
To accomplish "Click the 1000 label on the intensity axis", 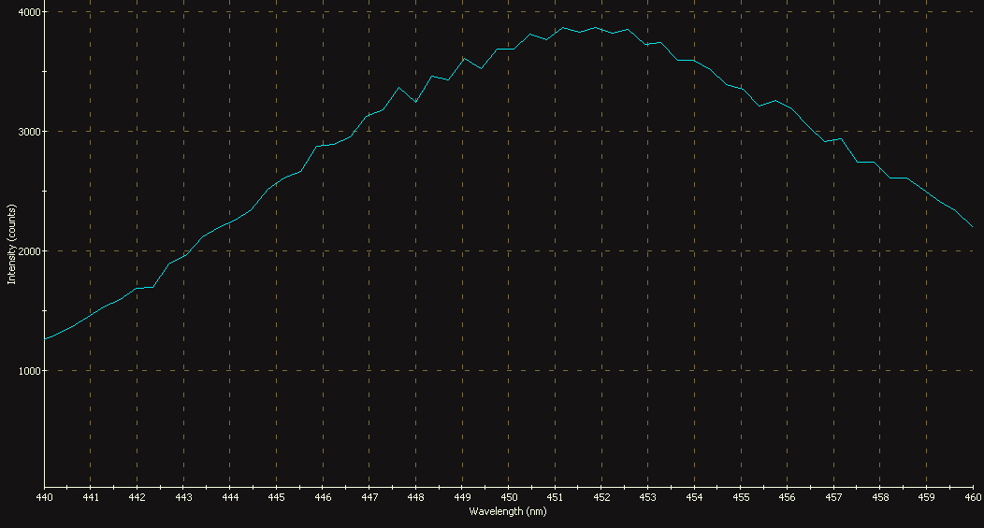I will tap(28, 371).
